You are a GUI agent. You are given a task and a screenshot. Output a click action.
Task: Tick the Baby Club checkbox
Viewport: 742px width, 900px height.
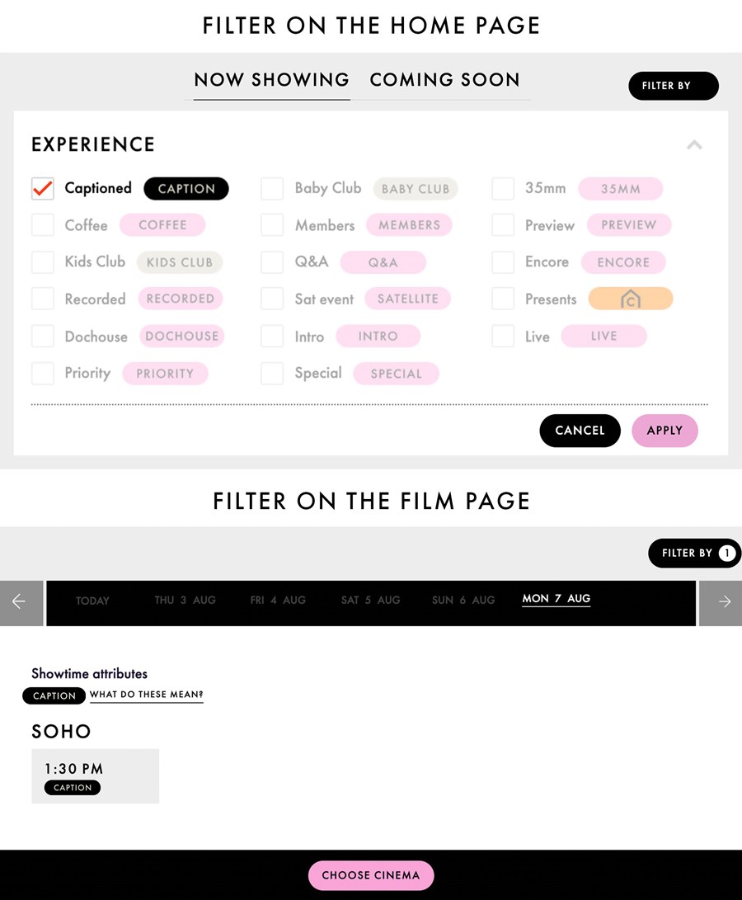pyautogui.click(x=272, y=189)
